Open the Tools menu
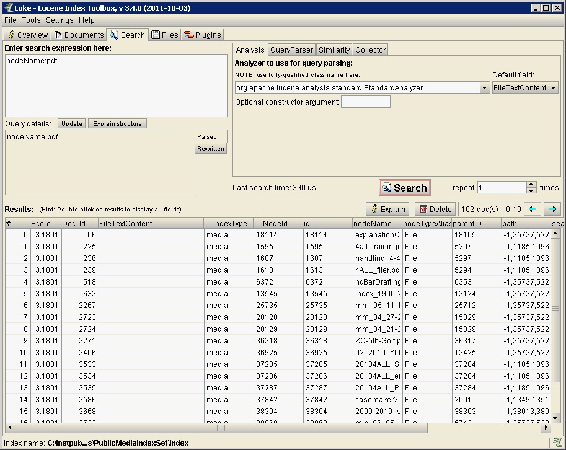 (30, 20)
